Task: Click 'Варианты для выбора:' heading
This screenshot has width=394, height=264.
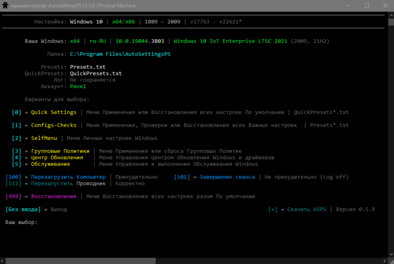Action: 57,99
